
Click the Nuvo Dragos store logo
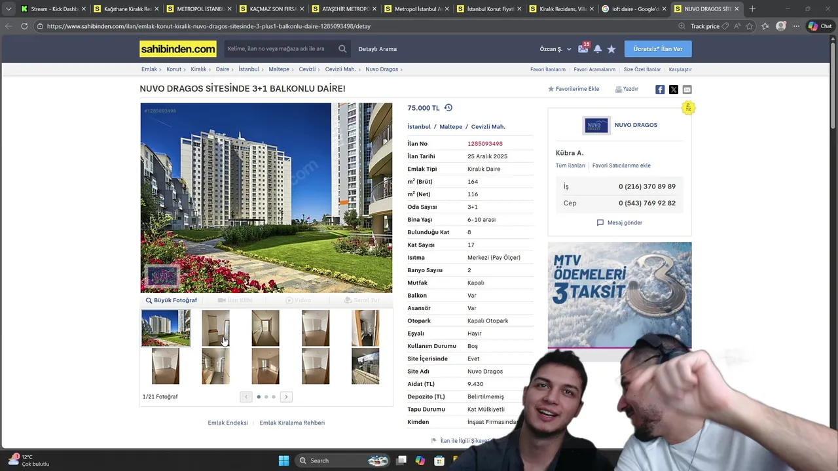(596, 125)
